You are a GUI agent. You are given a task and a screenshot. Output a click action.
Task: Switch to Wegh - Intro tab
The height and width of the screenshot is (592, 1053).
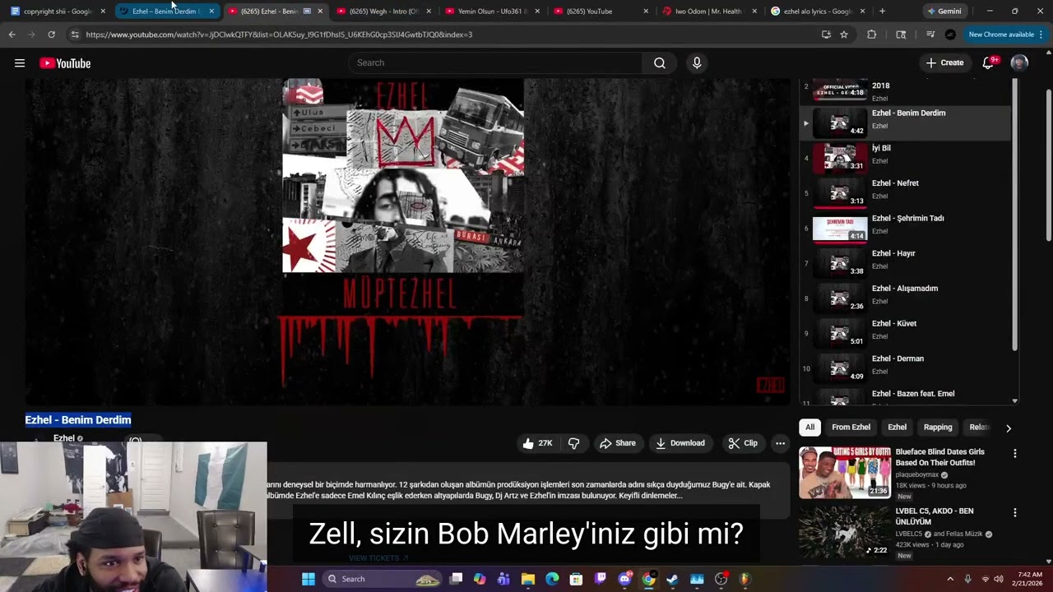(383, 12)
